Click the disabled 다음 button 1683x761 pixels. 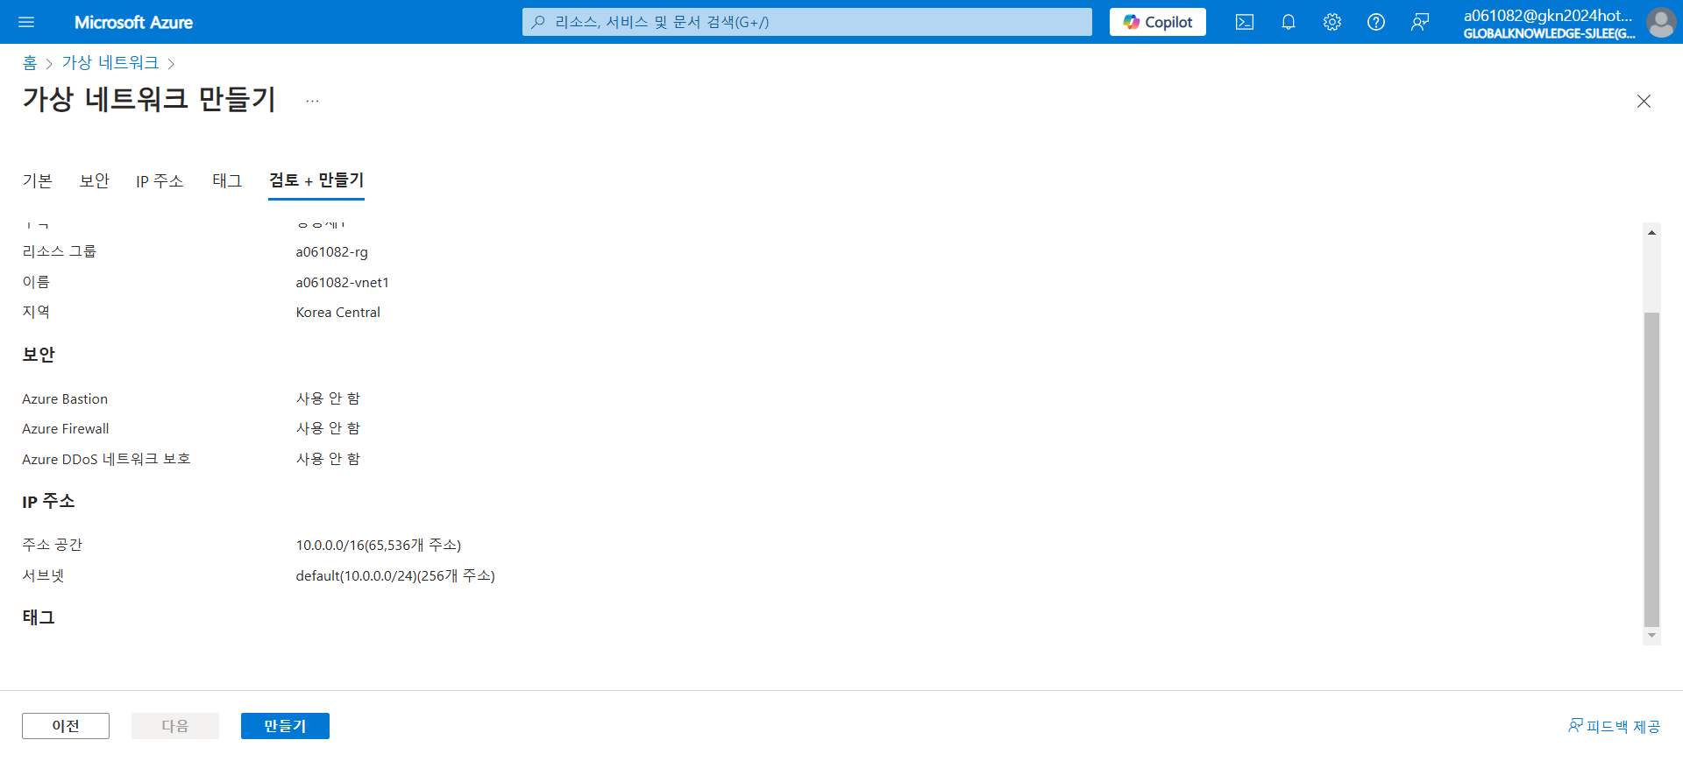click(x=175, y=726)
